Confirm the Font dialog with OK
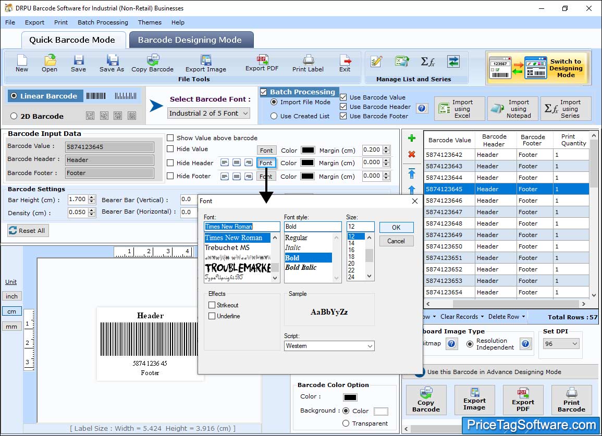 [x=396, y=227]
